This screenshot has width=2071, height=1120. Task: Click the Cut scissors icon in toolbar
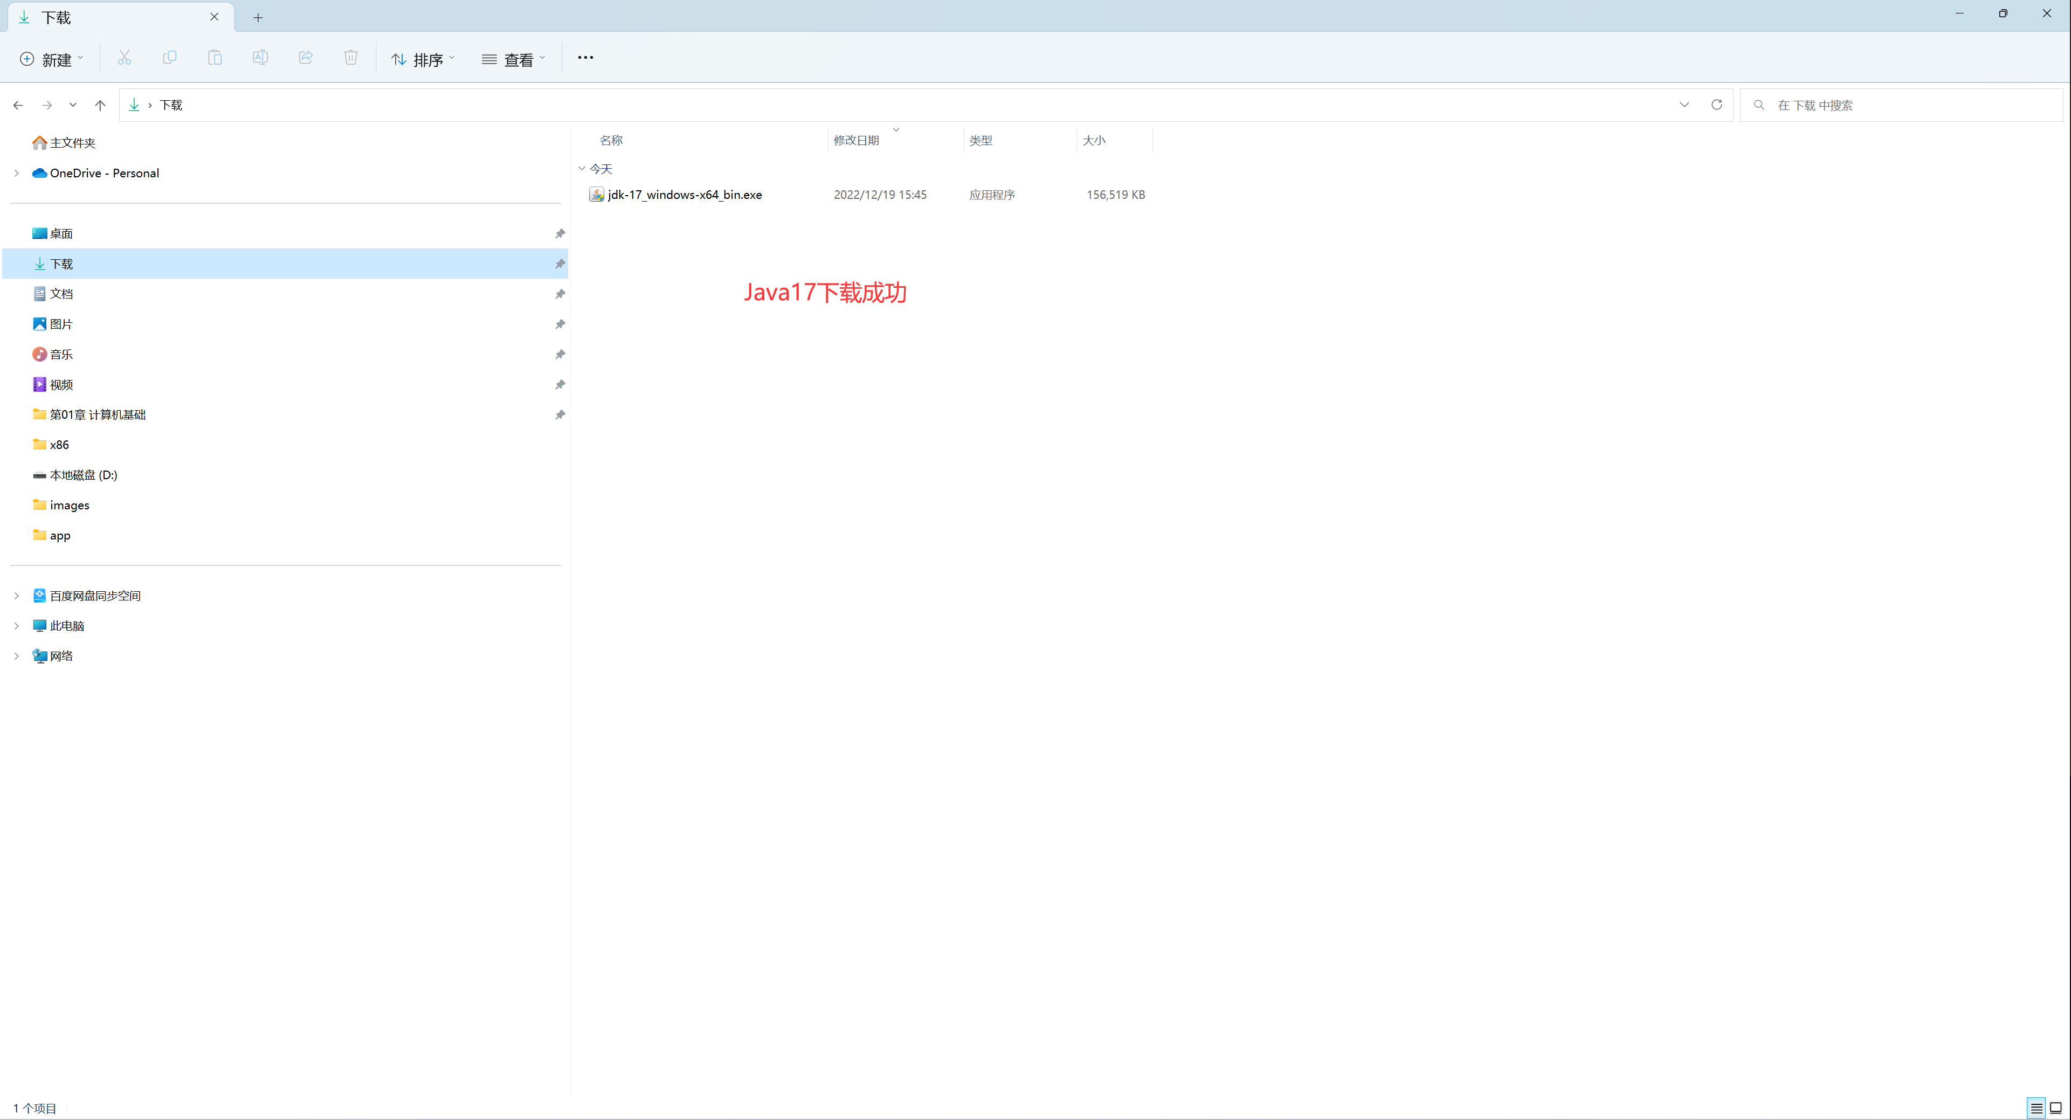click(x=124, y=58)
